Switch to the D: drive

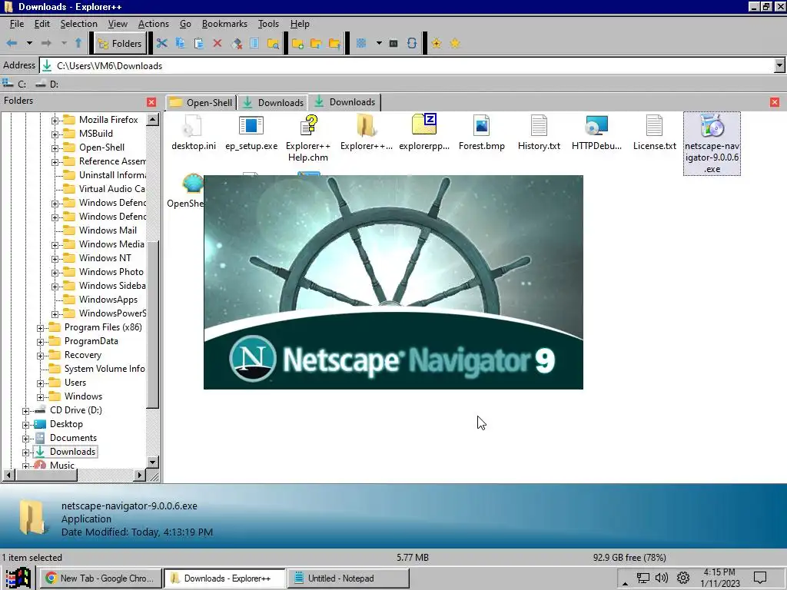47,84
